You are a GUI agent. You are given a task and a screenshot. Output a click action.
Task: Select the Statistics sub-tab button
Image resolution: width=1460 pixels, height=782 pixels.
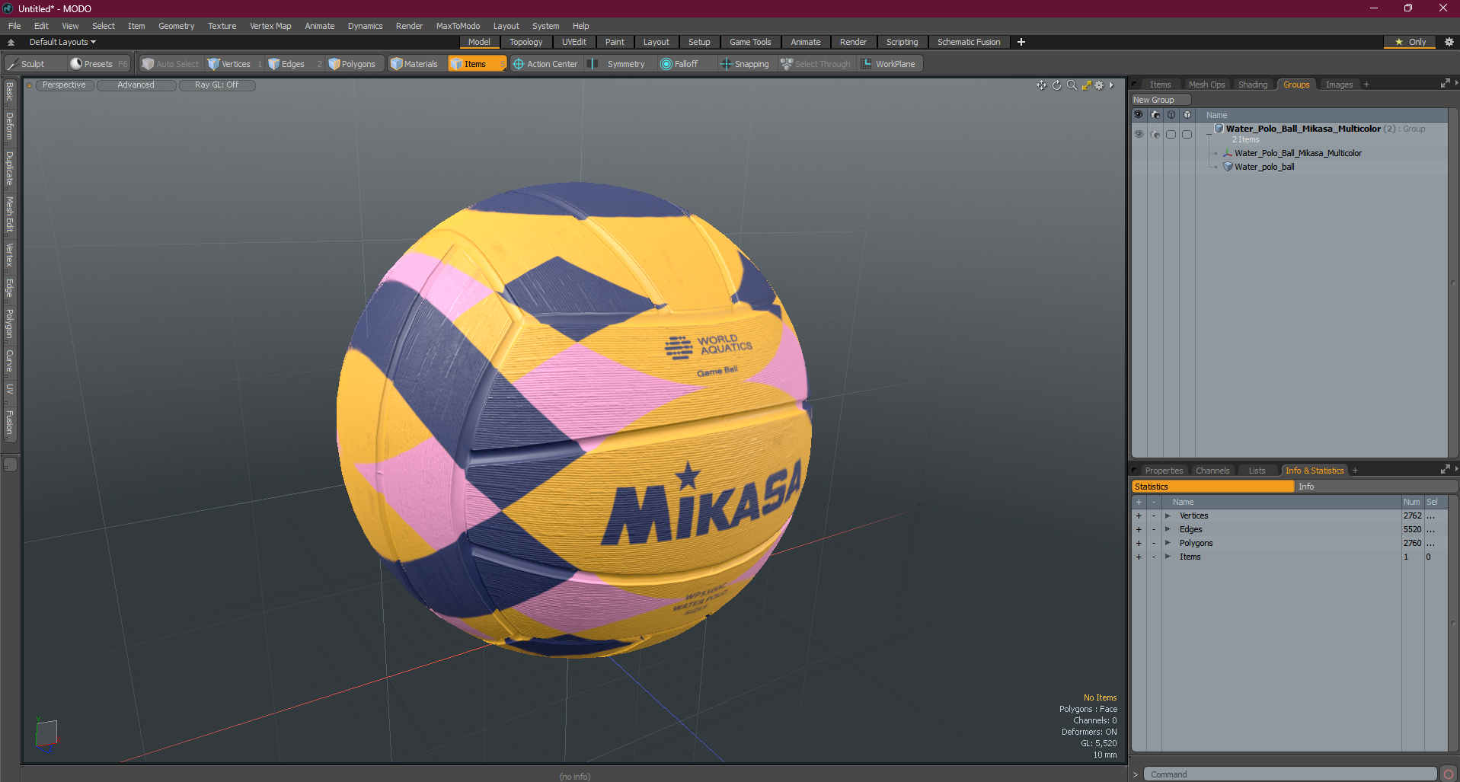[x=1212, y=487]
